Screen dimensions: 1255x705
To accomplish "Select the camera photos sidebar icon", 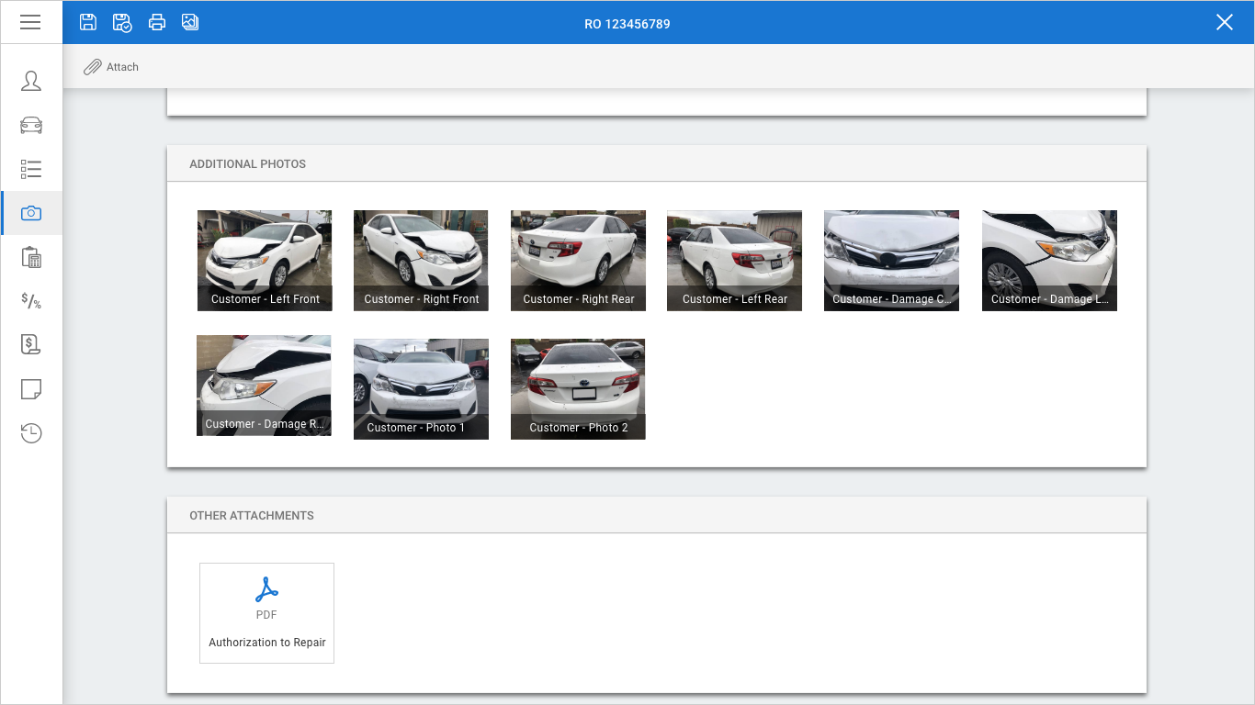I will point(31,213).
